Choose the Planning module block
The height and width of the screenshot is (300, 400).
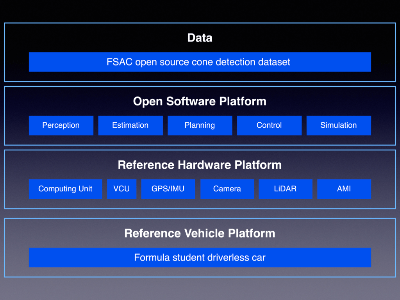click(200, 125)
